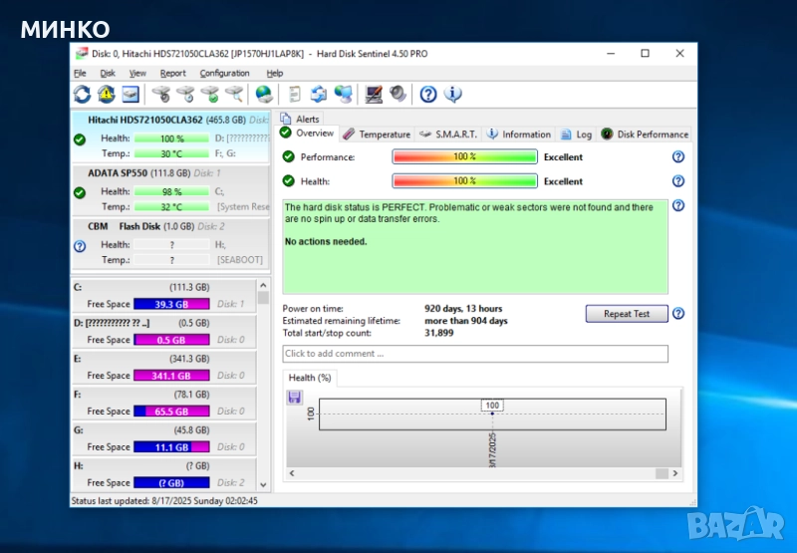
Task: Click the 'Click to add comment' field
Action: click(x=475, y=354)
